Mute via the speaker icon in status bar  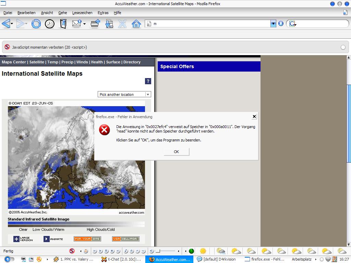[x=152, y=251]
